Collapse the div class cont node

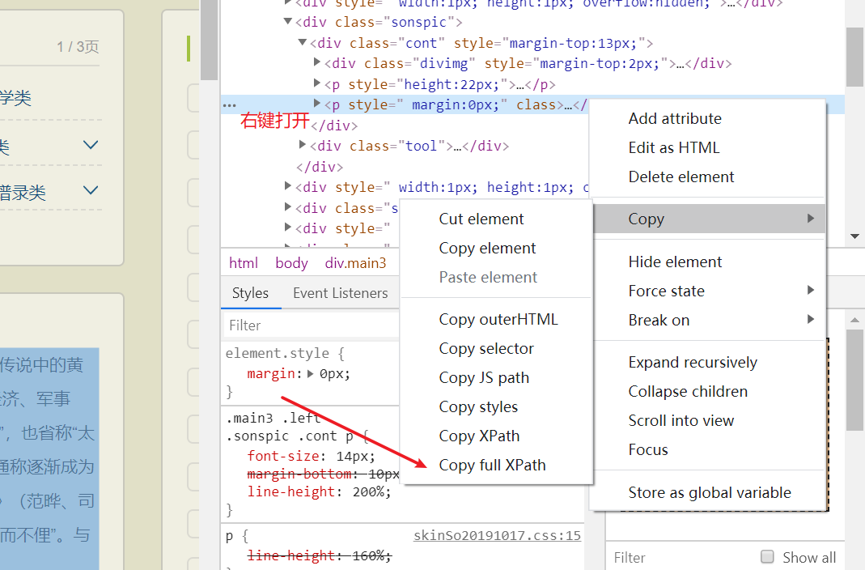303,42
